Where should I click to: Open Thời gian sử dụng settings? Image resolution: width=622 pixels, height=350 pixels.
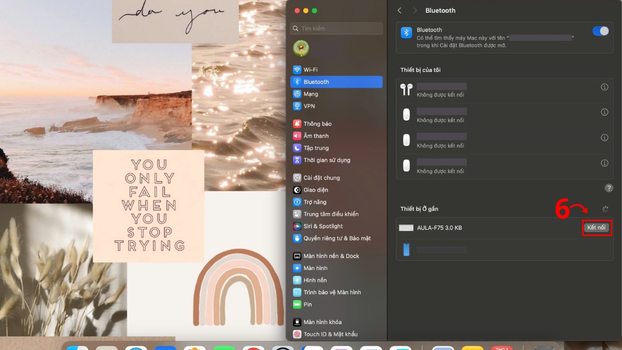click(336, 160)
